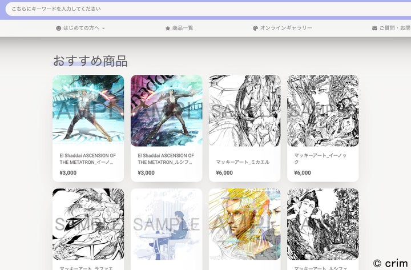Viewport: 411px width, 270px height.
Task: Select the ¥6,000 price under イーノック
Action: (303, 173)
